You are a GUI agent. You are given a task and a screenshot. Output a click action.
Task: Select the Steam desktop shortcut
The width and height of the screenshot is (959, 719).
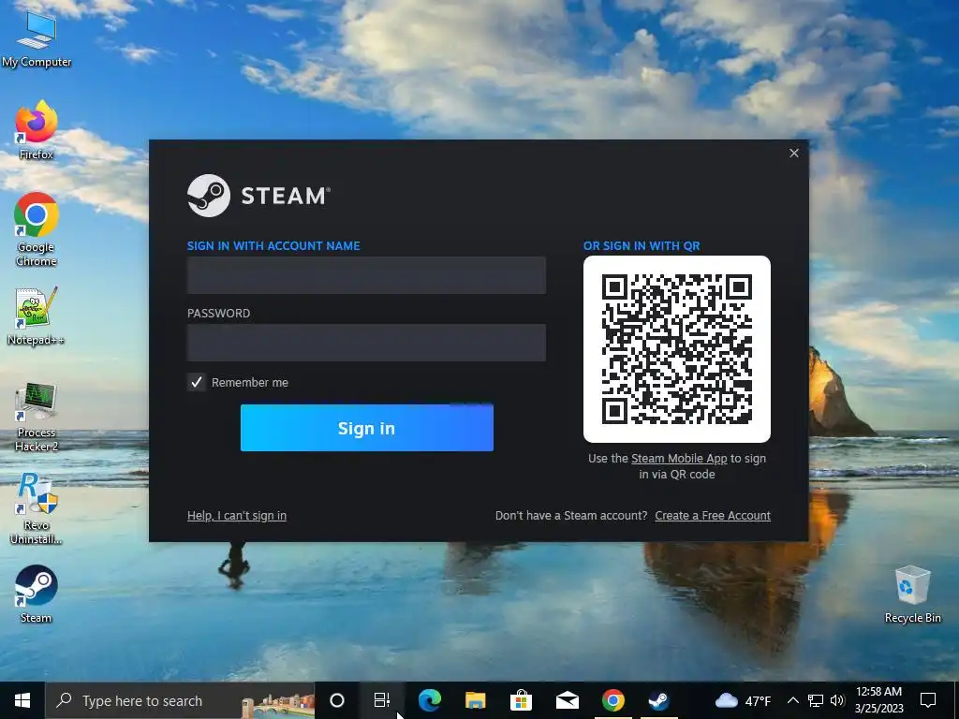37,594
